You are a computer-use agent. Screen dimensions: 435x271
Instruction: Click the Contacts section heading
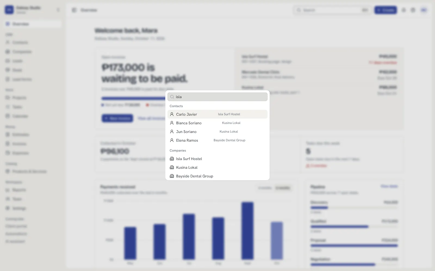click(176, 106)
